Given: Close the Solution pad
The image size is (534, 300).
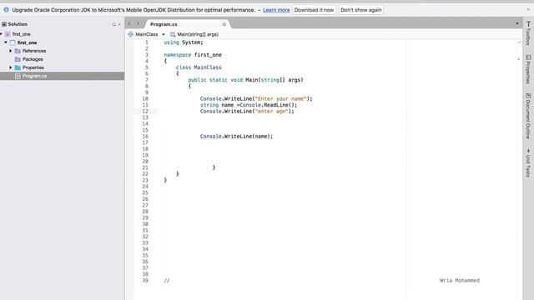Looking at the screenshot, I should [119, 24].
